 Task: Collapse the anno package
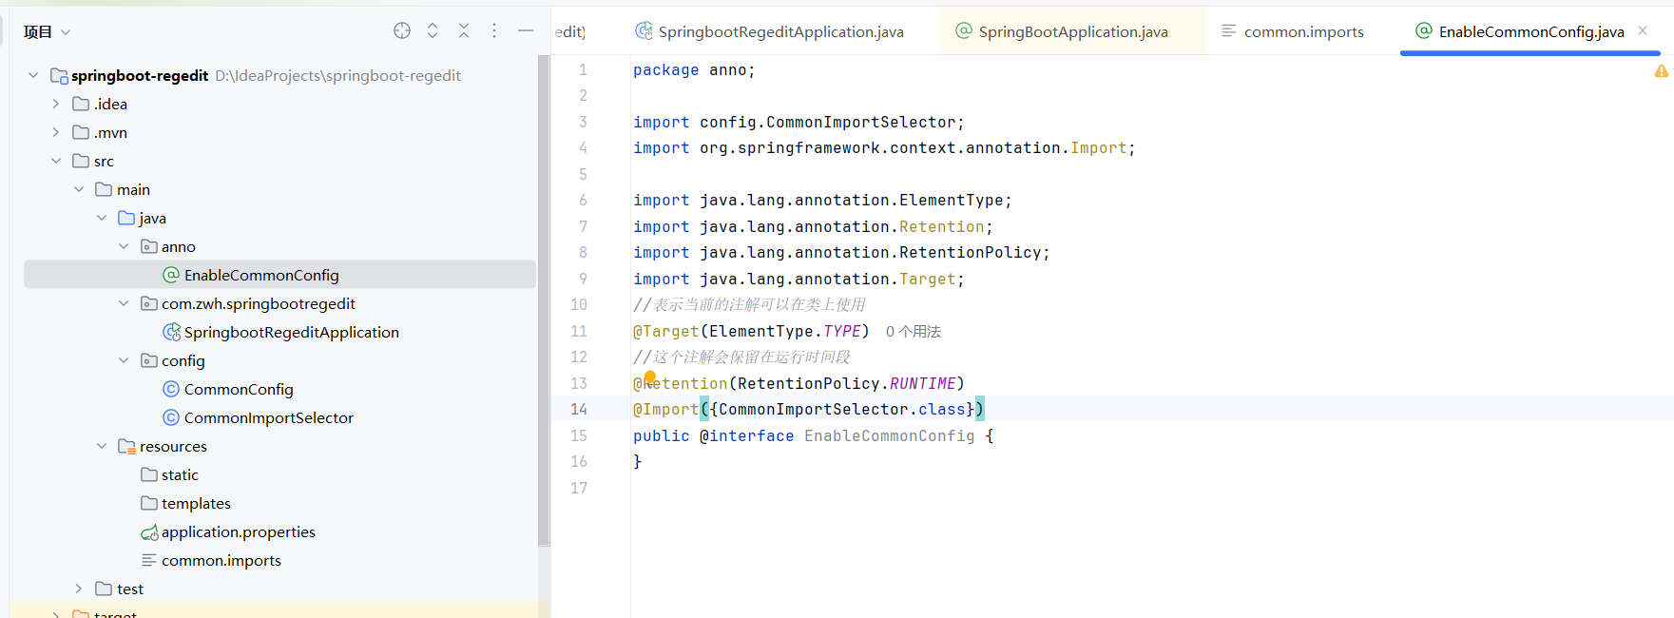[x=124, y=246]
